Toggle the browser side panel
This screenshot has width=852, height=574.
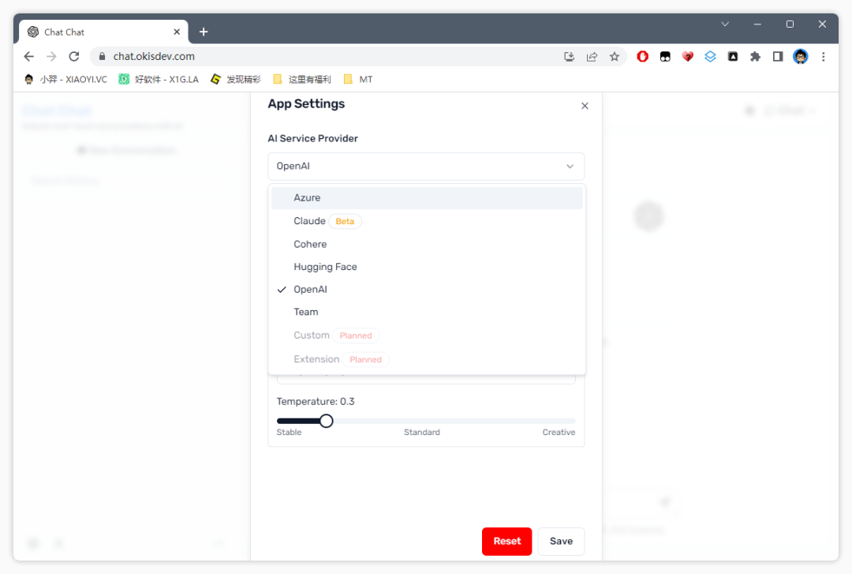[x=778, y=57]
